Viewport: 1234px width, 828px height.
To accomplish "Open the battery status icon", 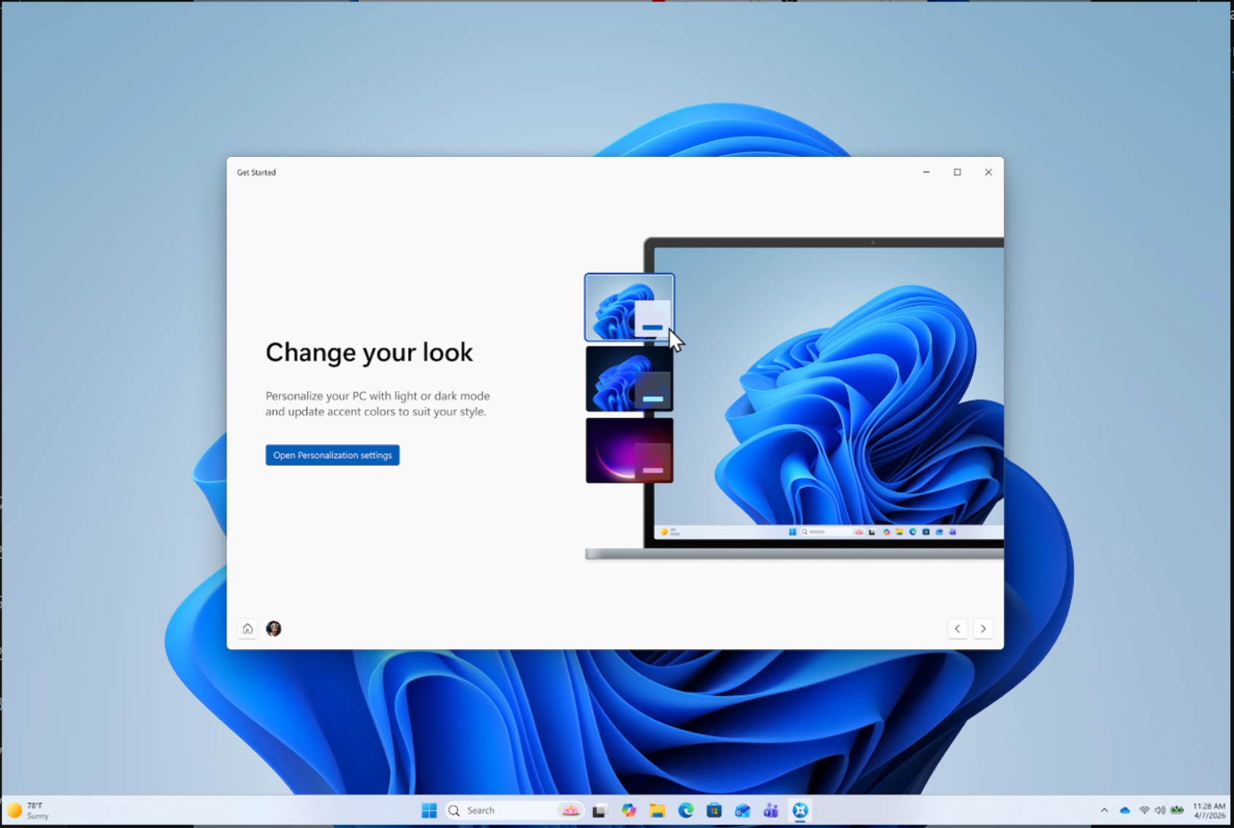I will (x=1177, y=810).
